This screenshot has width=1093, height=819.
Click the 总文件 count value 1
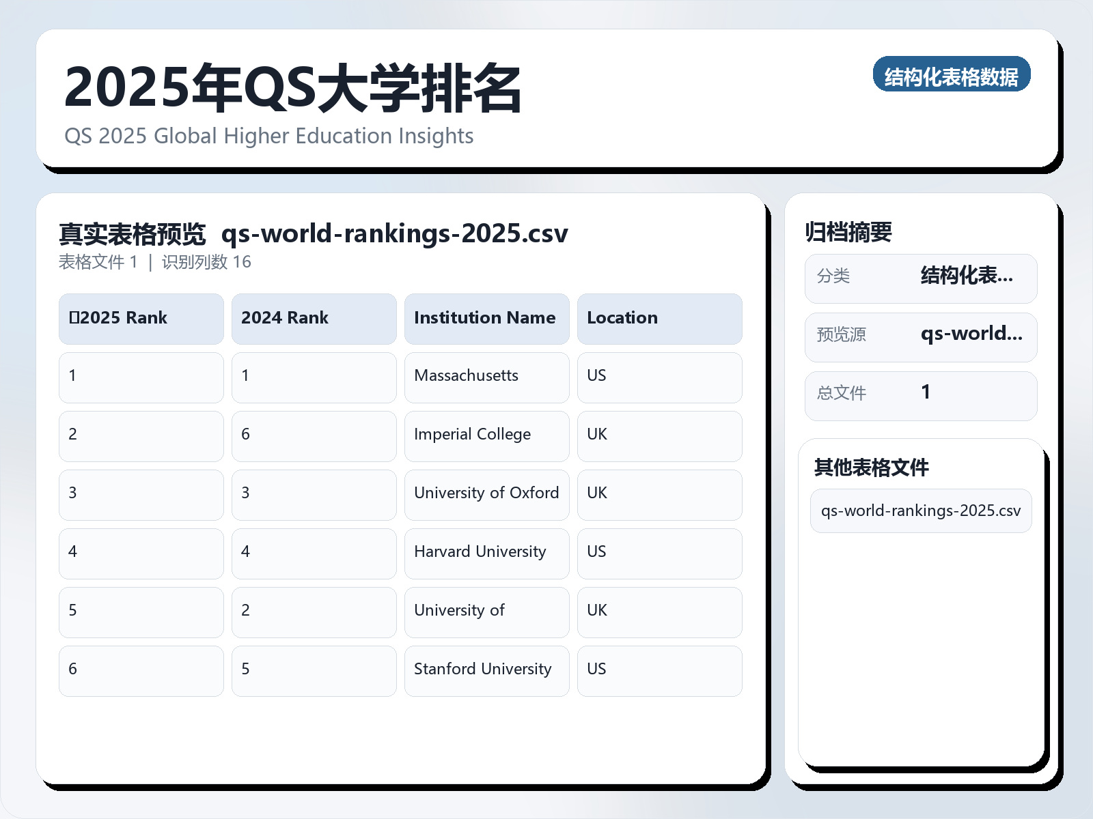920,394
